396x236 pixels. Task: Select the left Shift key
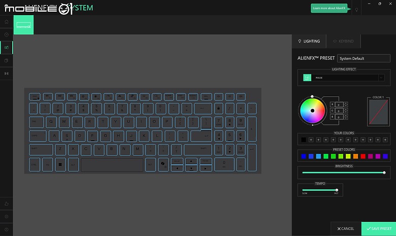pos(41,149)
